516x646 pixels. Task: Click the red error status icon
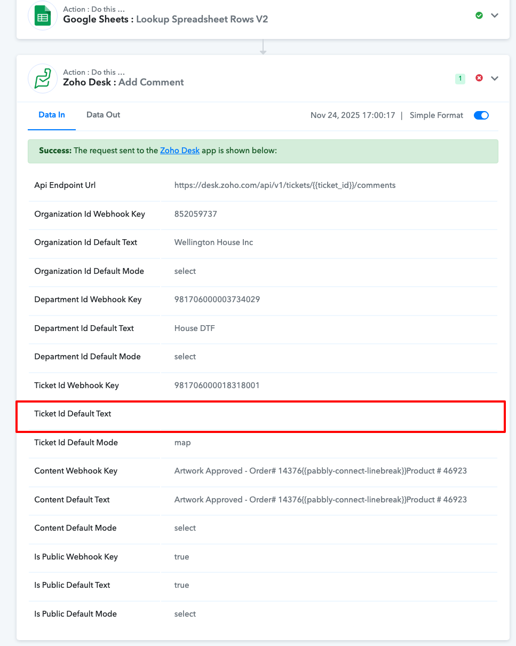click(x=479, y=78)
